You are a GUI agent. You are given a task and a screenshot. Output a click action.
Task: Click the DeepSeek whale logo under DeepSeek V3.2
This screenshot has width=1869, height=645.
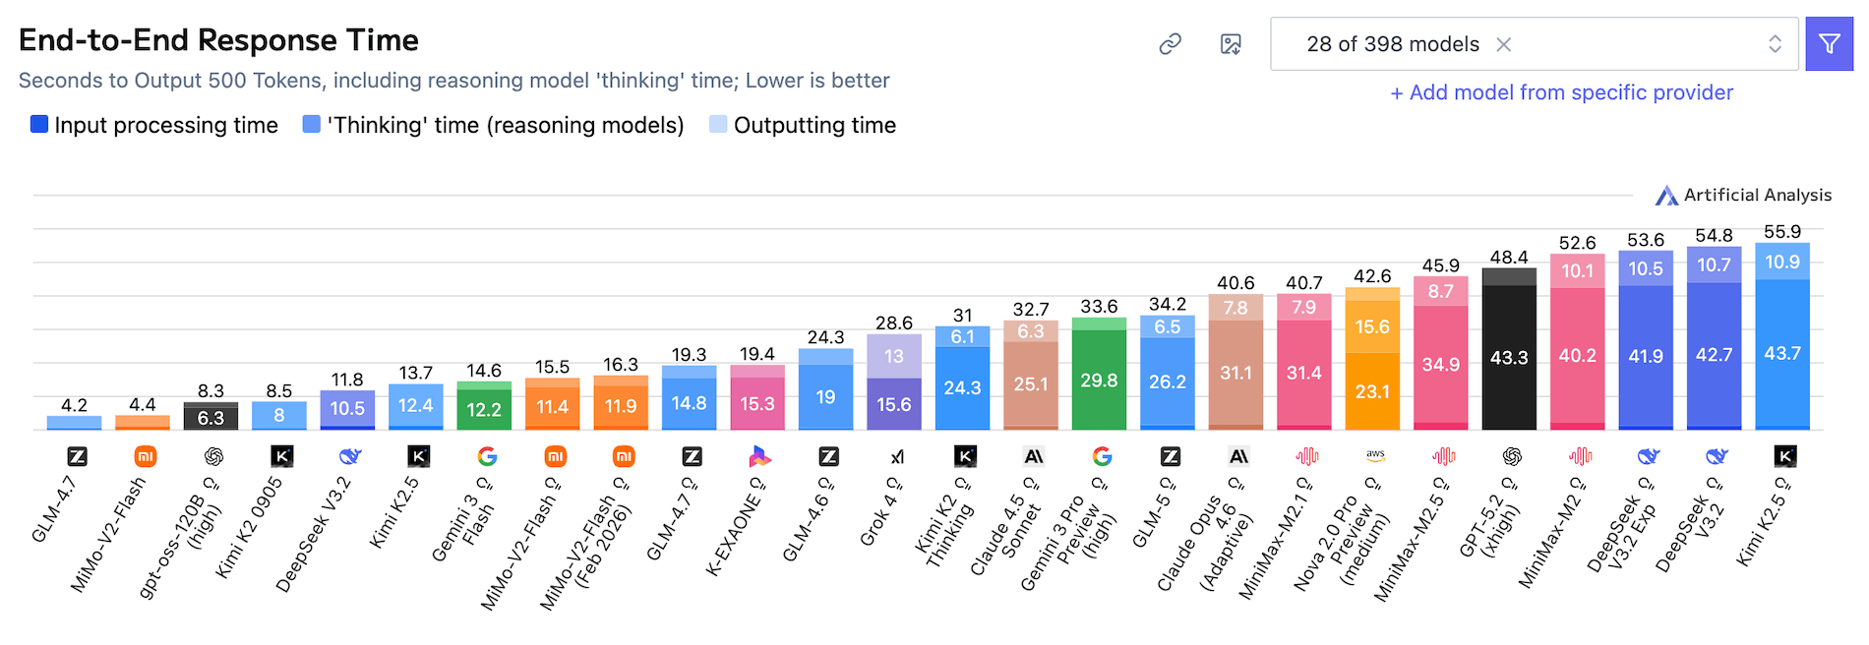(x=347, y=455)
